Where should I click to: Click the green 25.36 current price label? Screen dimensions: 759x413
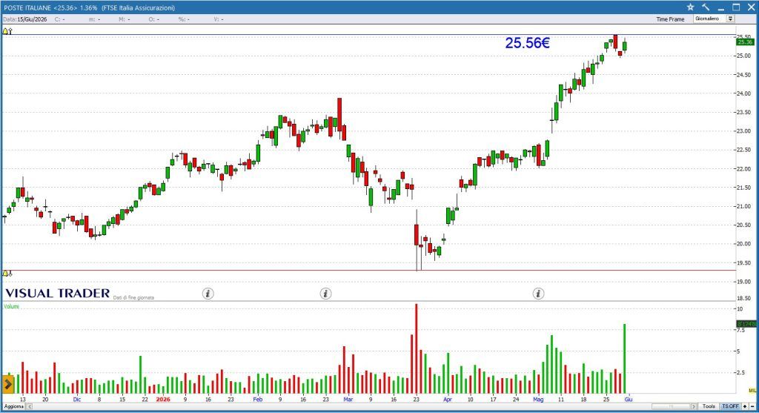click(x=745, y=42)
